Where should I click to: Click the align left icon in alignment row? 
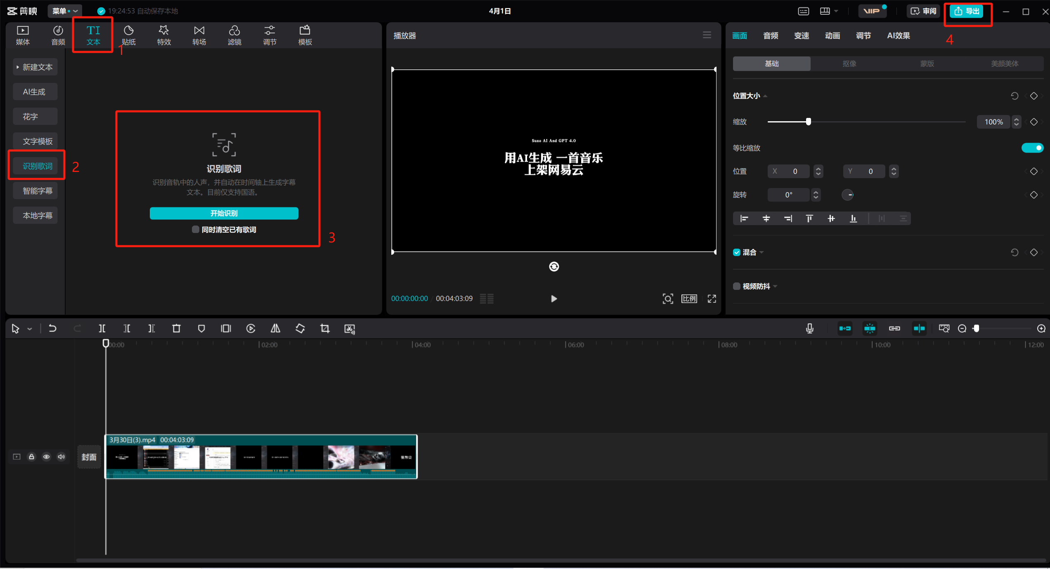tap(744, 219)
